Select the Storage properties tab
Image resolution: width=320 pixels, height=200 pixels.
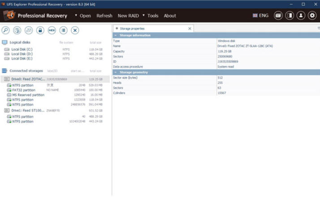(132, 29)
